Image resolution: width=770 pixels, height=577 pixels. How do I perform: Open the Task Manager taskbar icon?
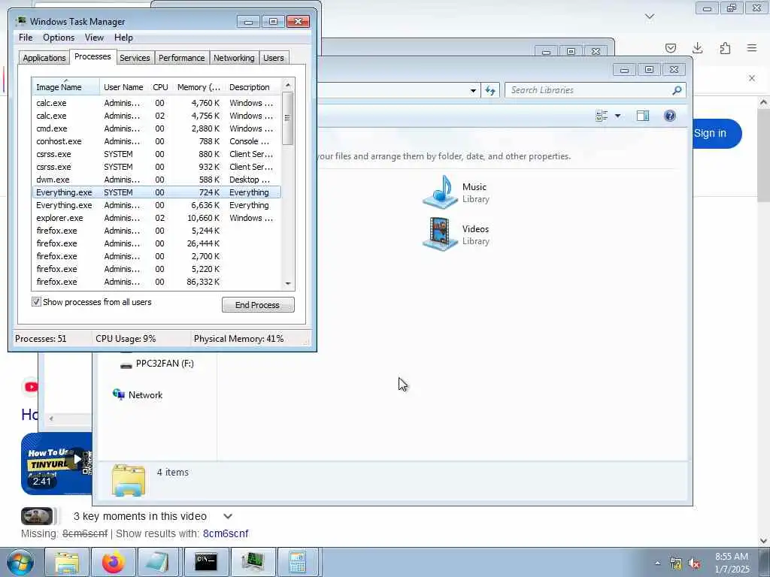tap(253, 562)
